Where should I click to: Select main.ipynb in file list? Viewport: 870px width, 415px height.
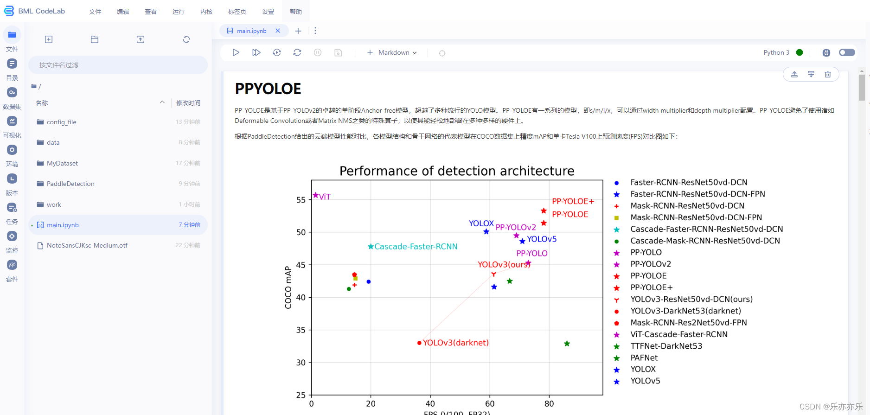(118, 225)
